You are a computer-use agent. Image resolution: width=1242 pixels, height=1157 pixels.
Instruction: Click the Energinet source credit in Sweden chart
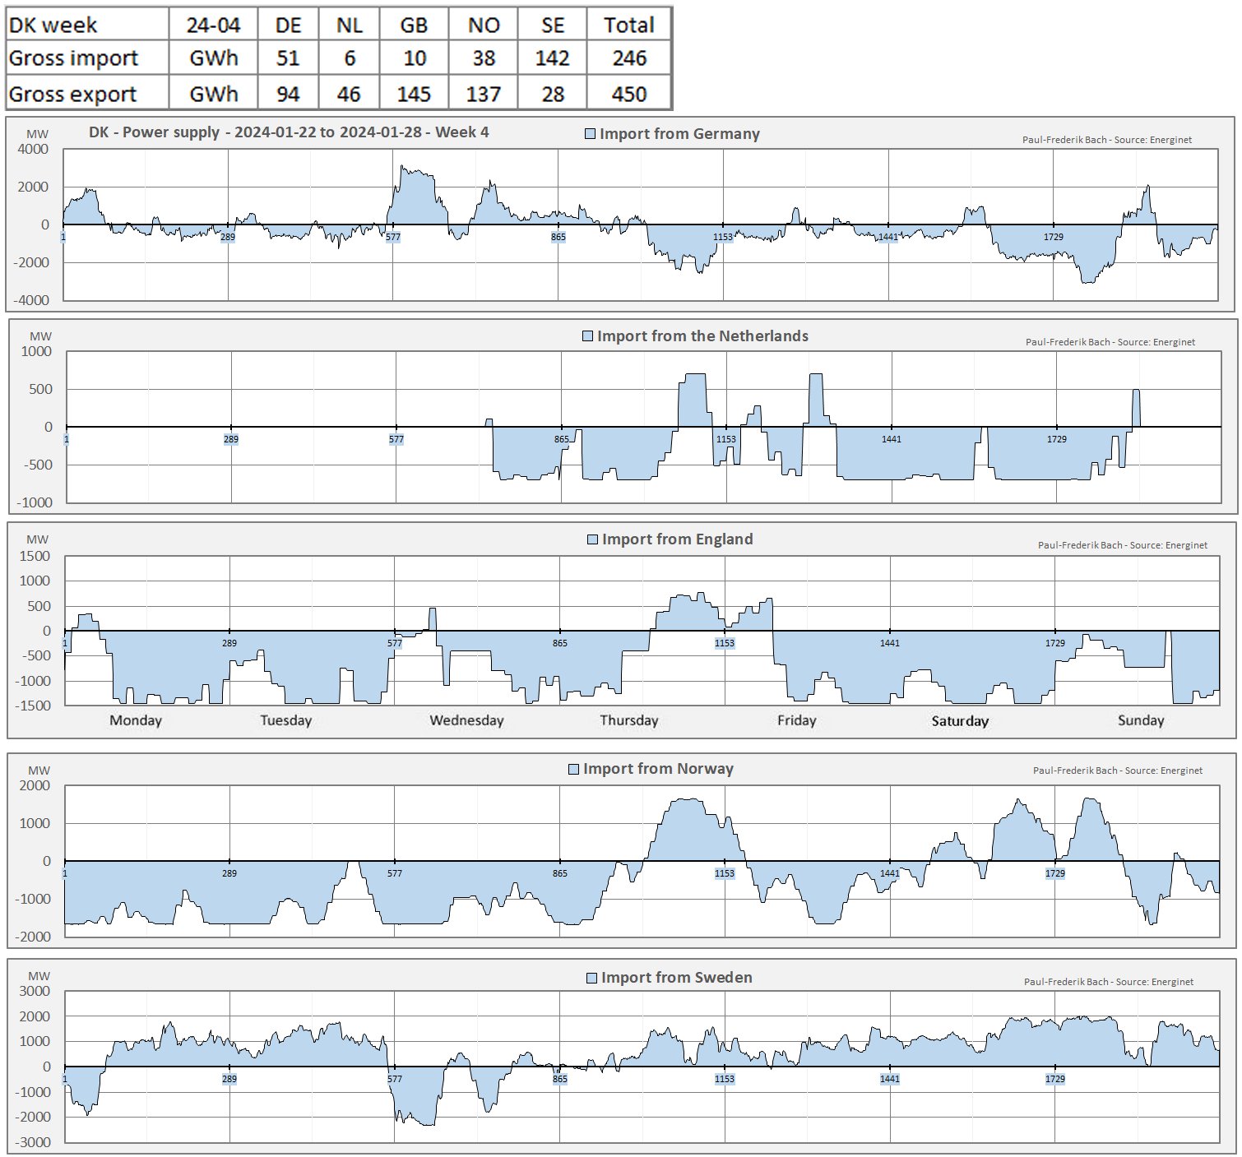[1108, 982]
